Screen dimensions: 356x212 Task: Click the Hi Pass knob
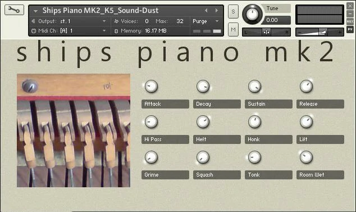pos(151,121)
